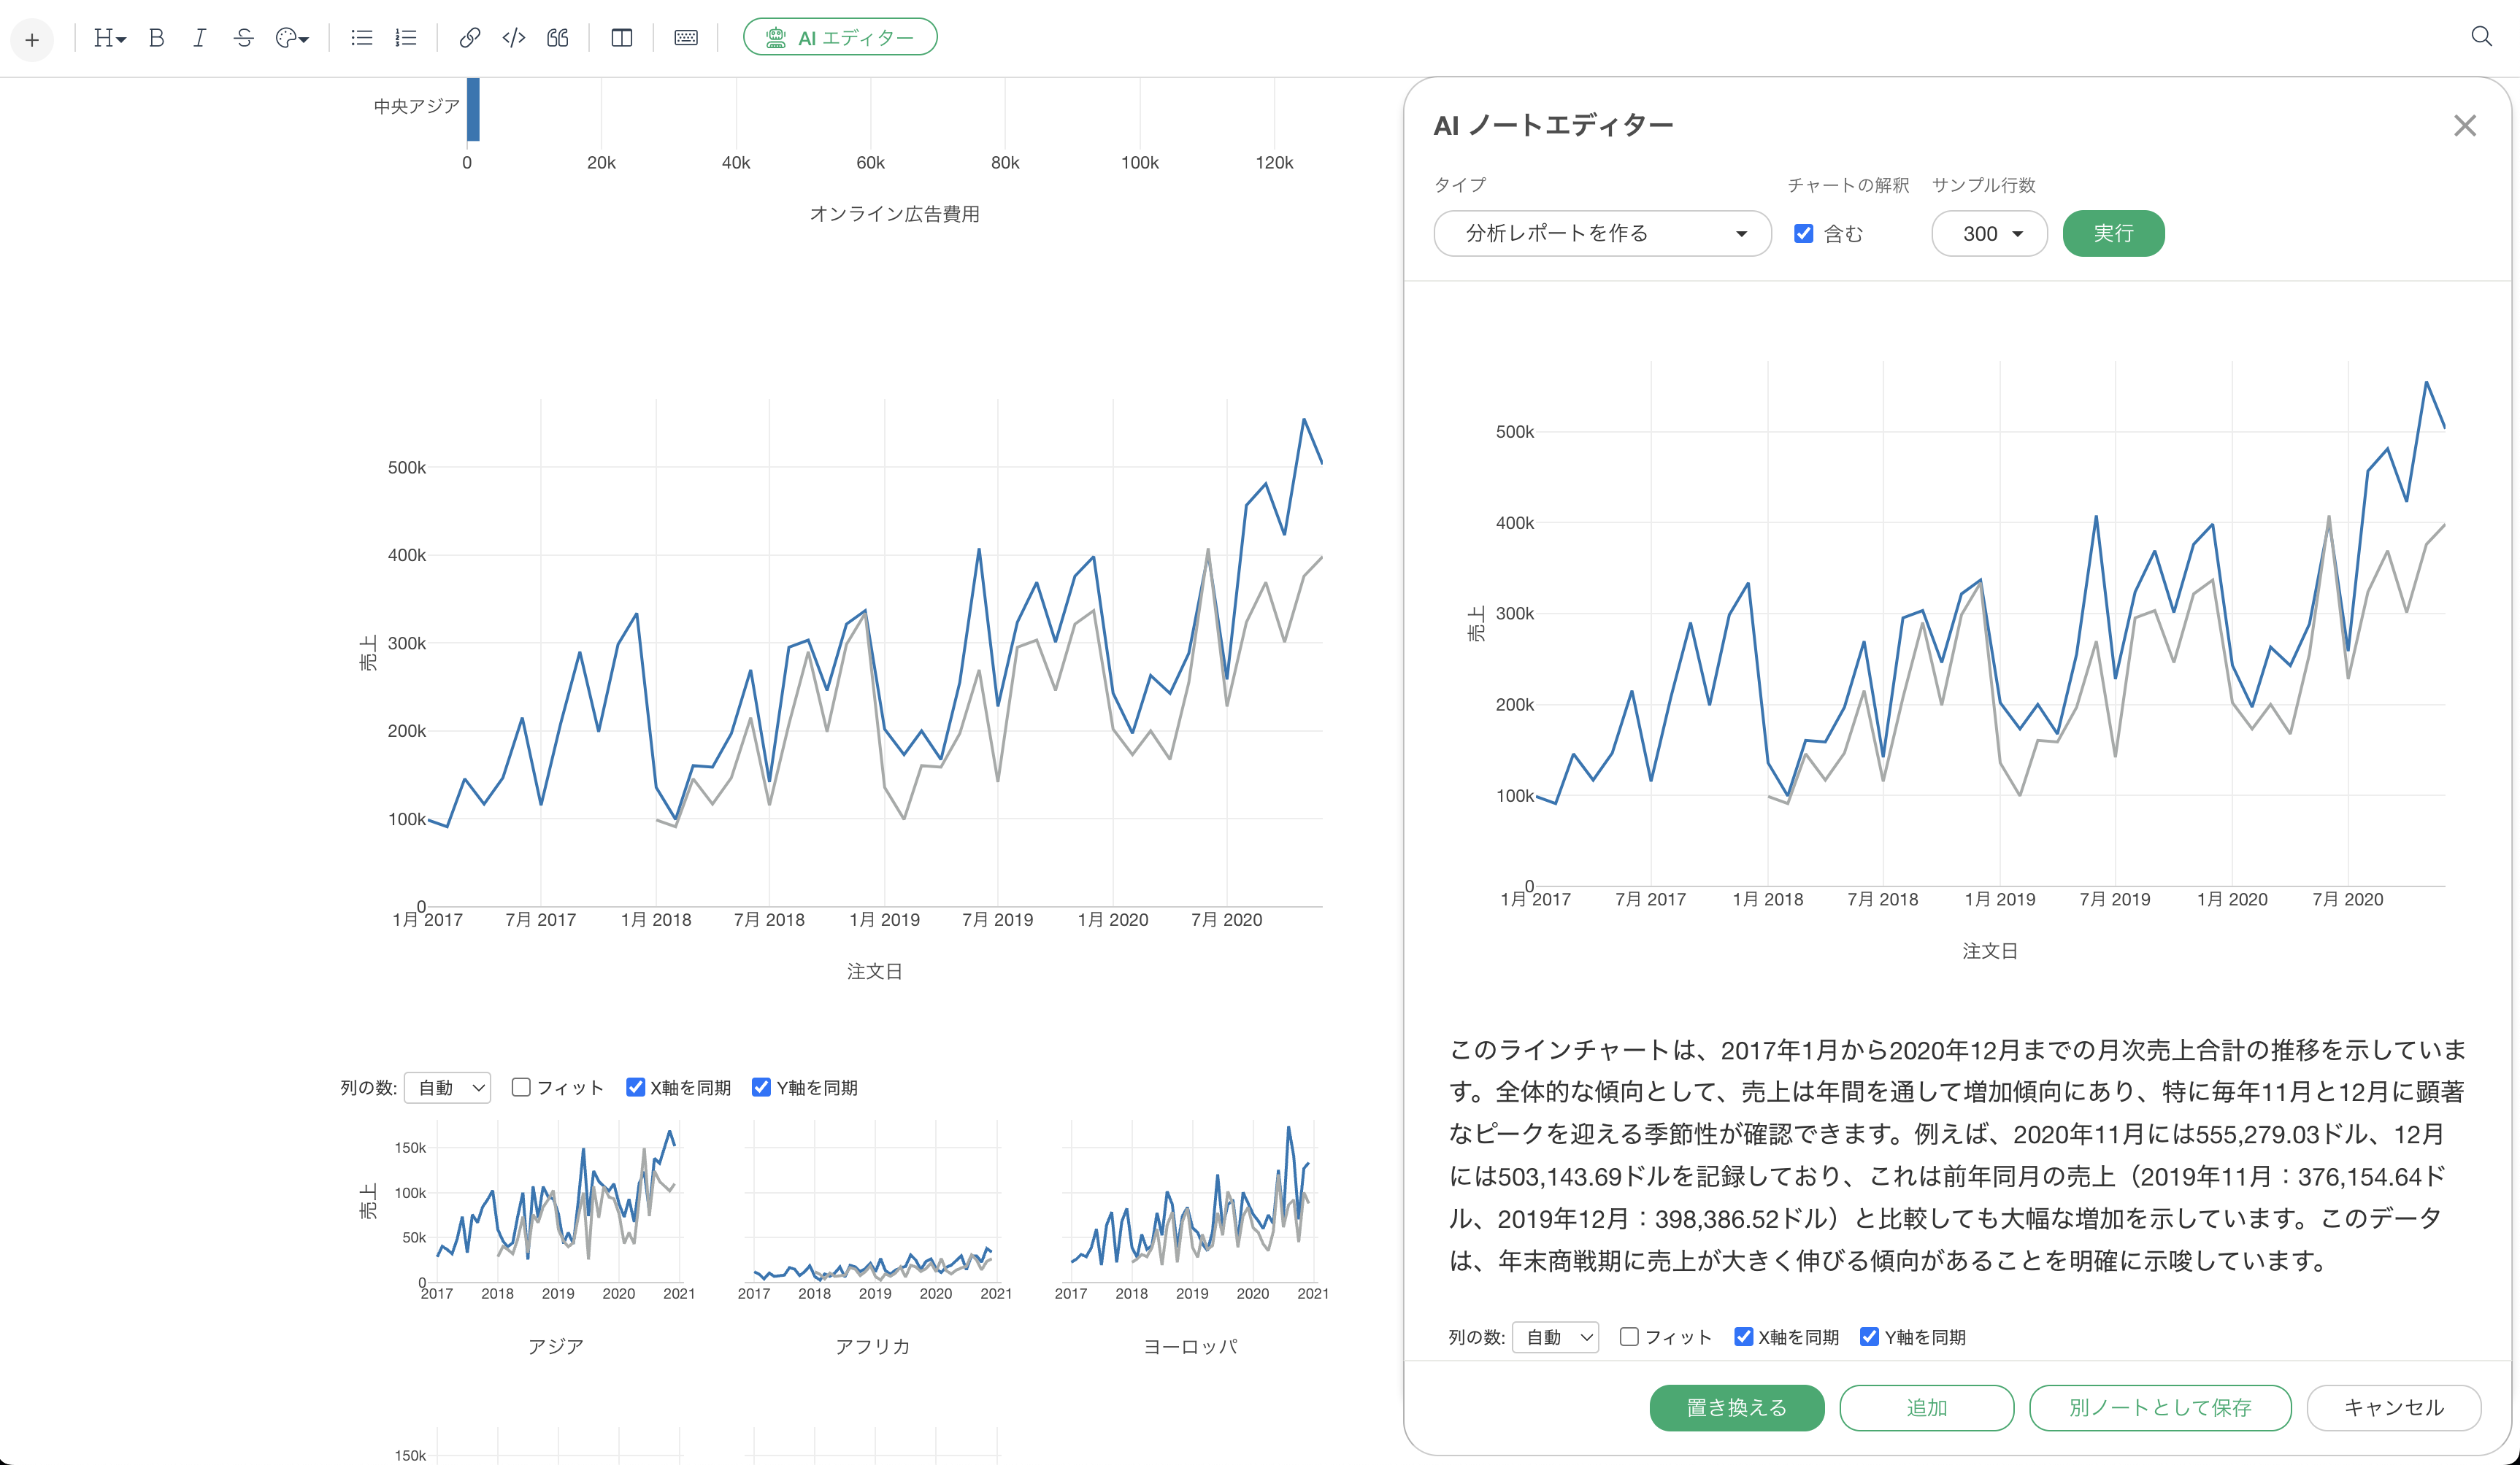Open the 列の数 自動 dropdown in left note
2520x1465 pixels.
(x=447, y=1087)
